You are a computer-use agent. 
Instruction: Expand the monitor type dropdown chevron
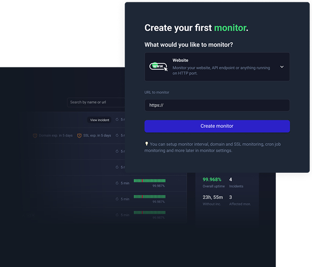coord(282,67)
